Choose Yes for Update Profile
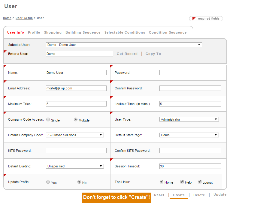Image resolution: width=257 pixels, height=207 pixels. (x=48, y=182)
